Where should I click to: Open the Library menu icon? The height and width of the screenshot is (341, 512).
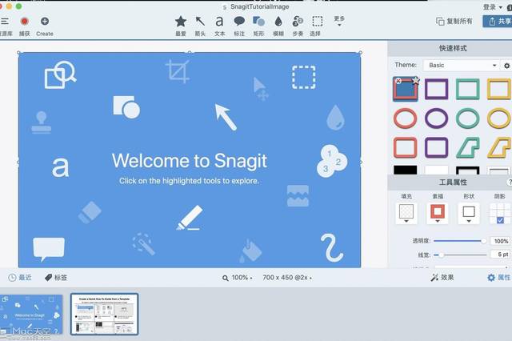pos(5,22)
